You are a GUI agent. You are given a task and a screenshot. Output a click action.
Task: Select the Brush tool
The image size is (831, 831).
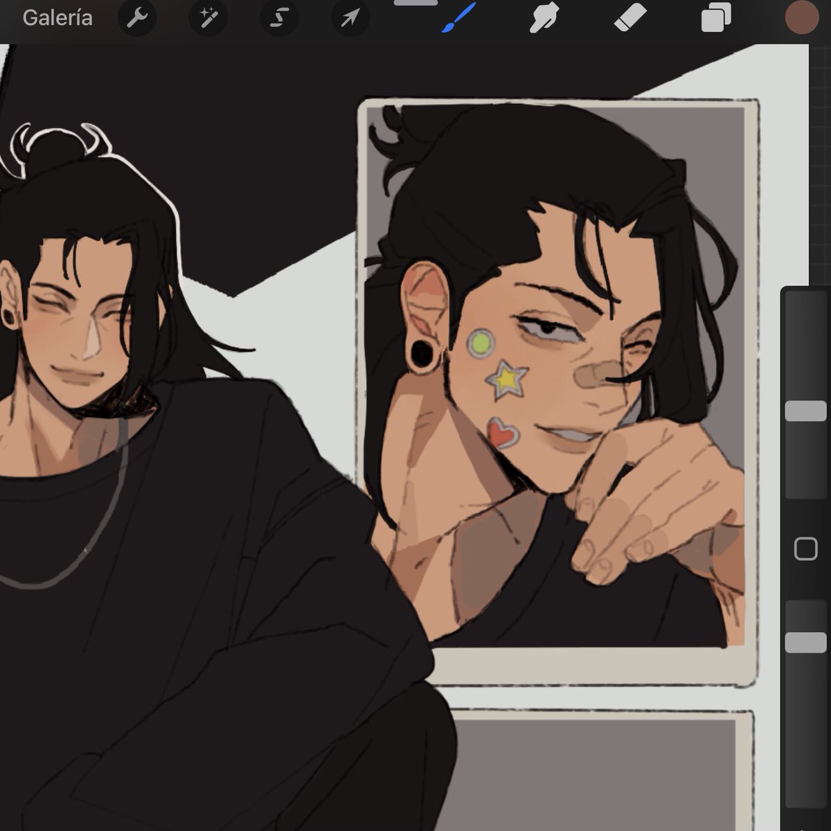pos(458,17)
